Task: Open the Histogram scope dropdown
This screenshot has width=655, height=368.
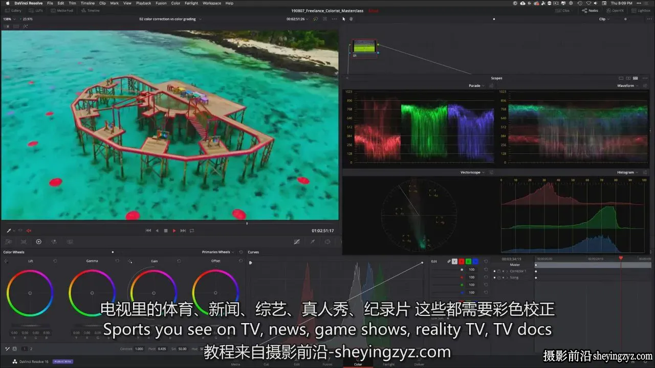Action: pos(627,173)
